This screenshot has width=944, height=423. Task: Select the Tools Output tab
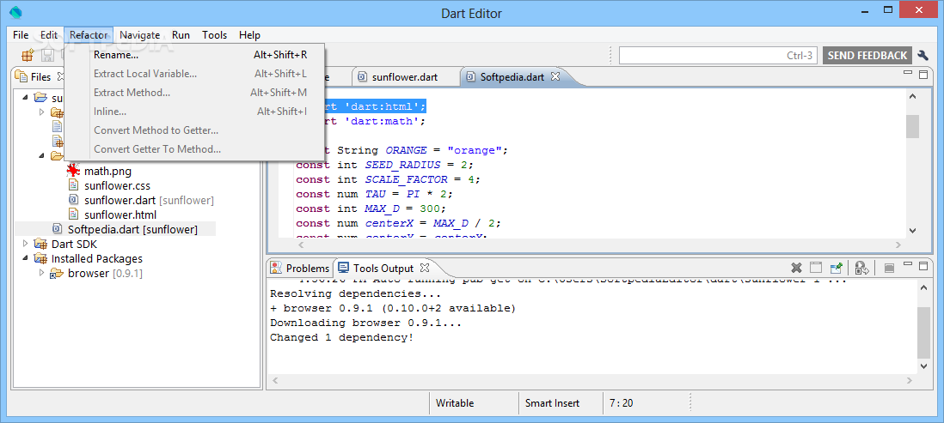pyautogui.click(x=383, y=268)
